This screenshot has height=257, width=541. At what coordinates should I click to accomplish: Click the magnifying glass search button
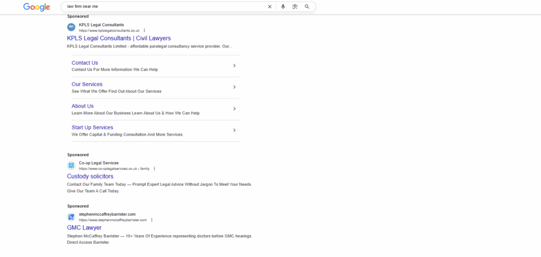pos(307,6)
